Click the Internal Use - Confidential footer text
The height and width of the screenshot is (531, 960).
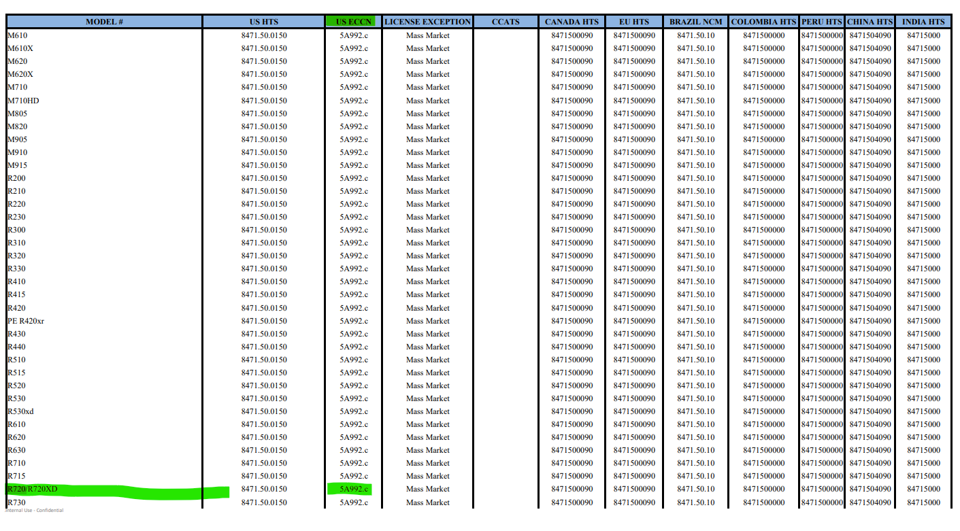point(34,511)
